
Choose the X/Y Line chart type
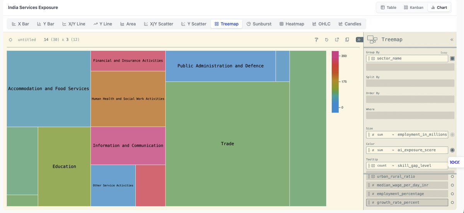(x=74, y=24)
